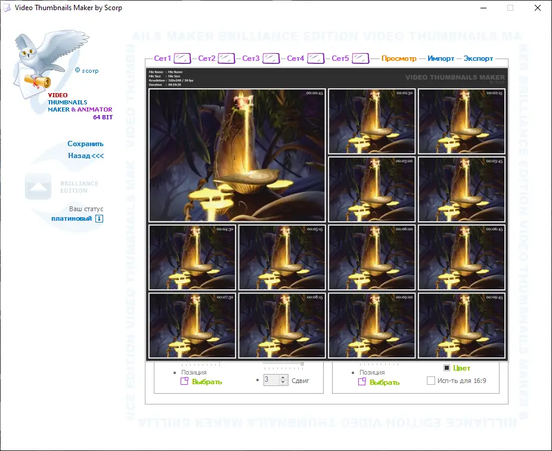The image size is (552, 451).
Task: Select the large thumbnail at 00:00:45
Action: point(237,155)
